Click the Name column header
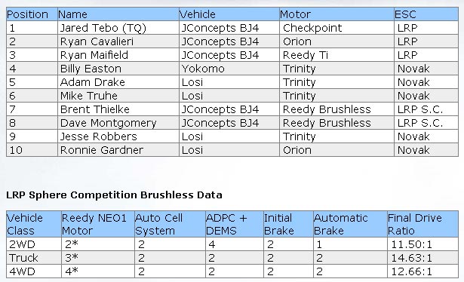The image size is (464, 282). point(118,14)
